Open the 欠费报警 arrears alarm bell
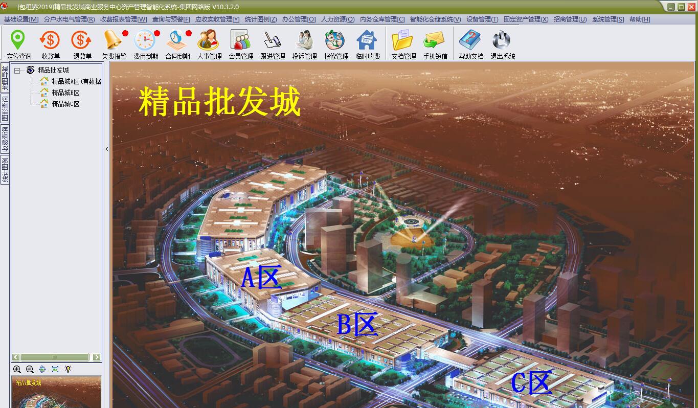This screenshot has height=408, width=698. (x=112, y=43)
